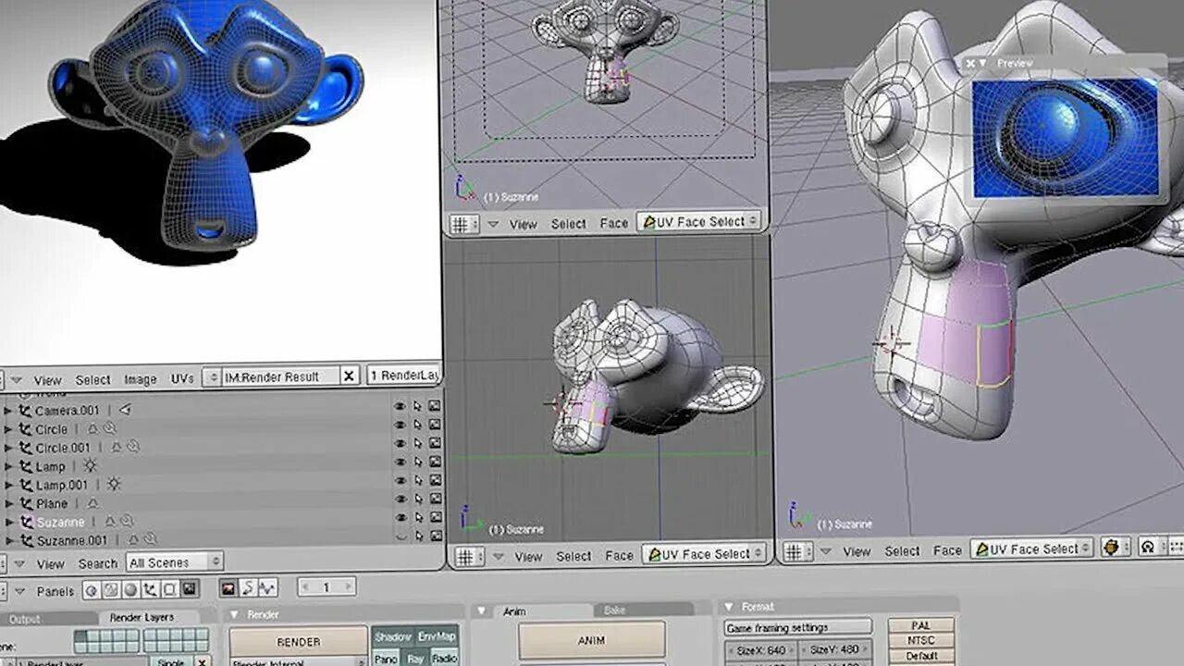This screenshot has width=1184, height=666.
Task: Toggle visibility eye of Suzanne
Action: click(401, 517)
